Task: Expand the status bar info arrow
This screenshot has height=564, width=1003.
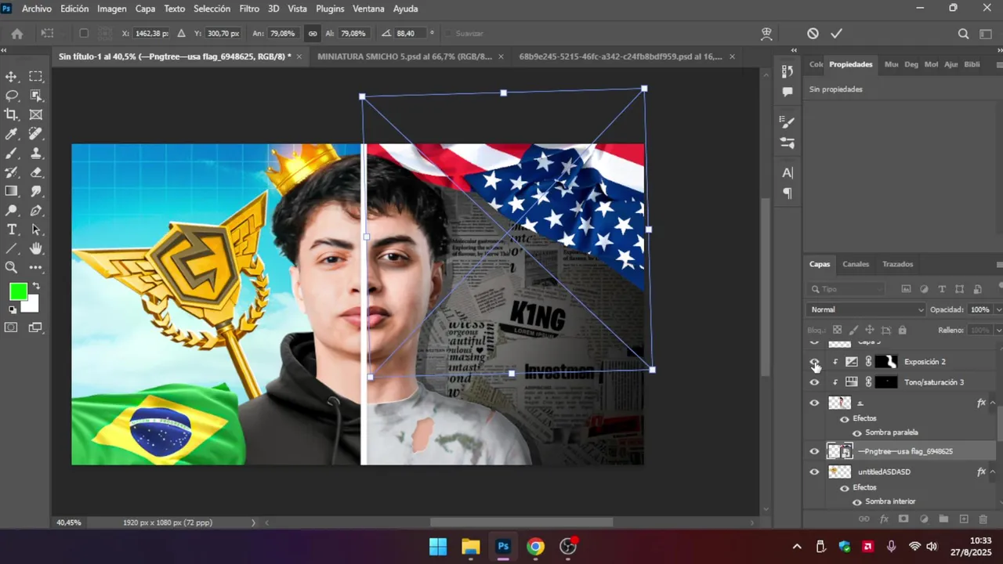Action: (253, 522)
